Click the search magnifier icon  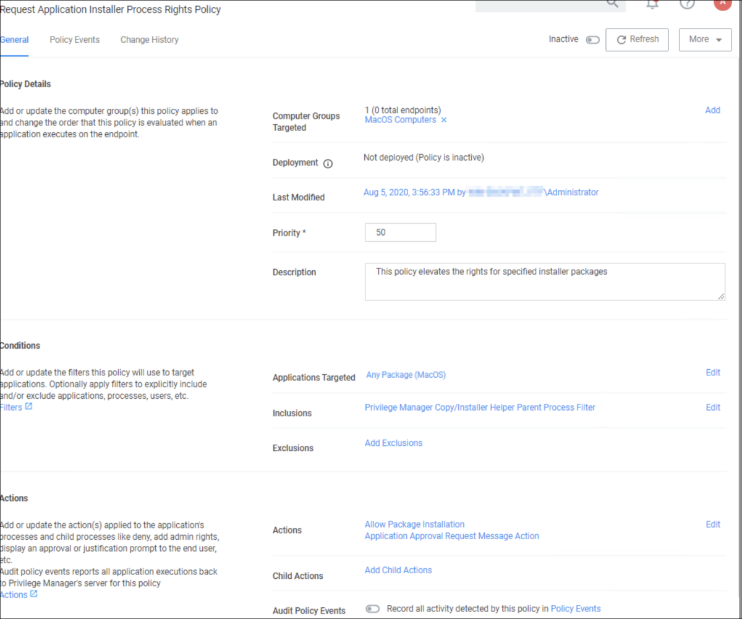[x=612, y=3]
